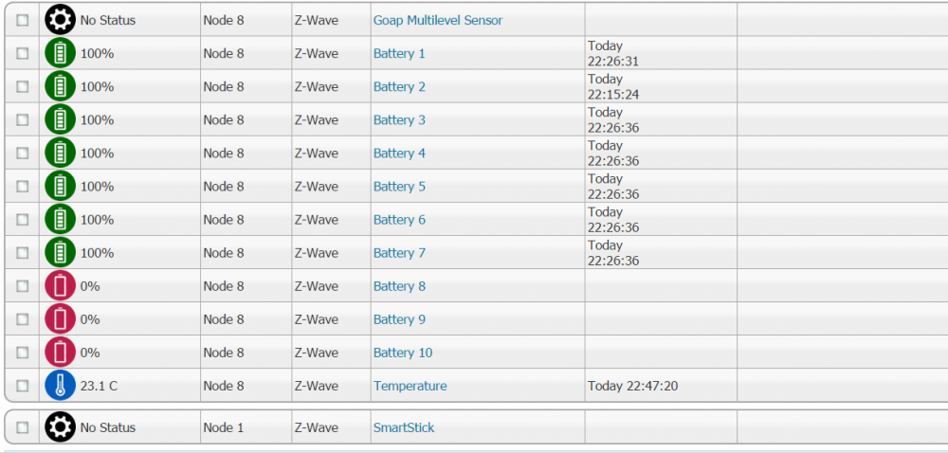Click the green battery icon for Battery 7
The image size is (948, 453).
tap(60, 253)
